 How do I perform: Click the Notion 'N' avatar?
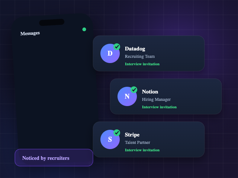[x=127, y=96]
